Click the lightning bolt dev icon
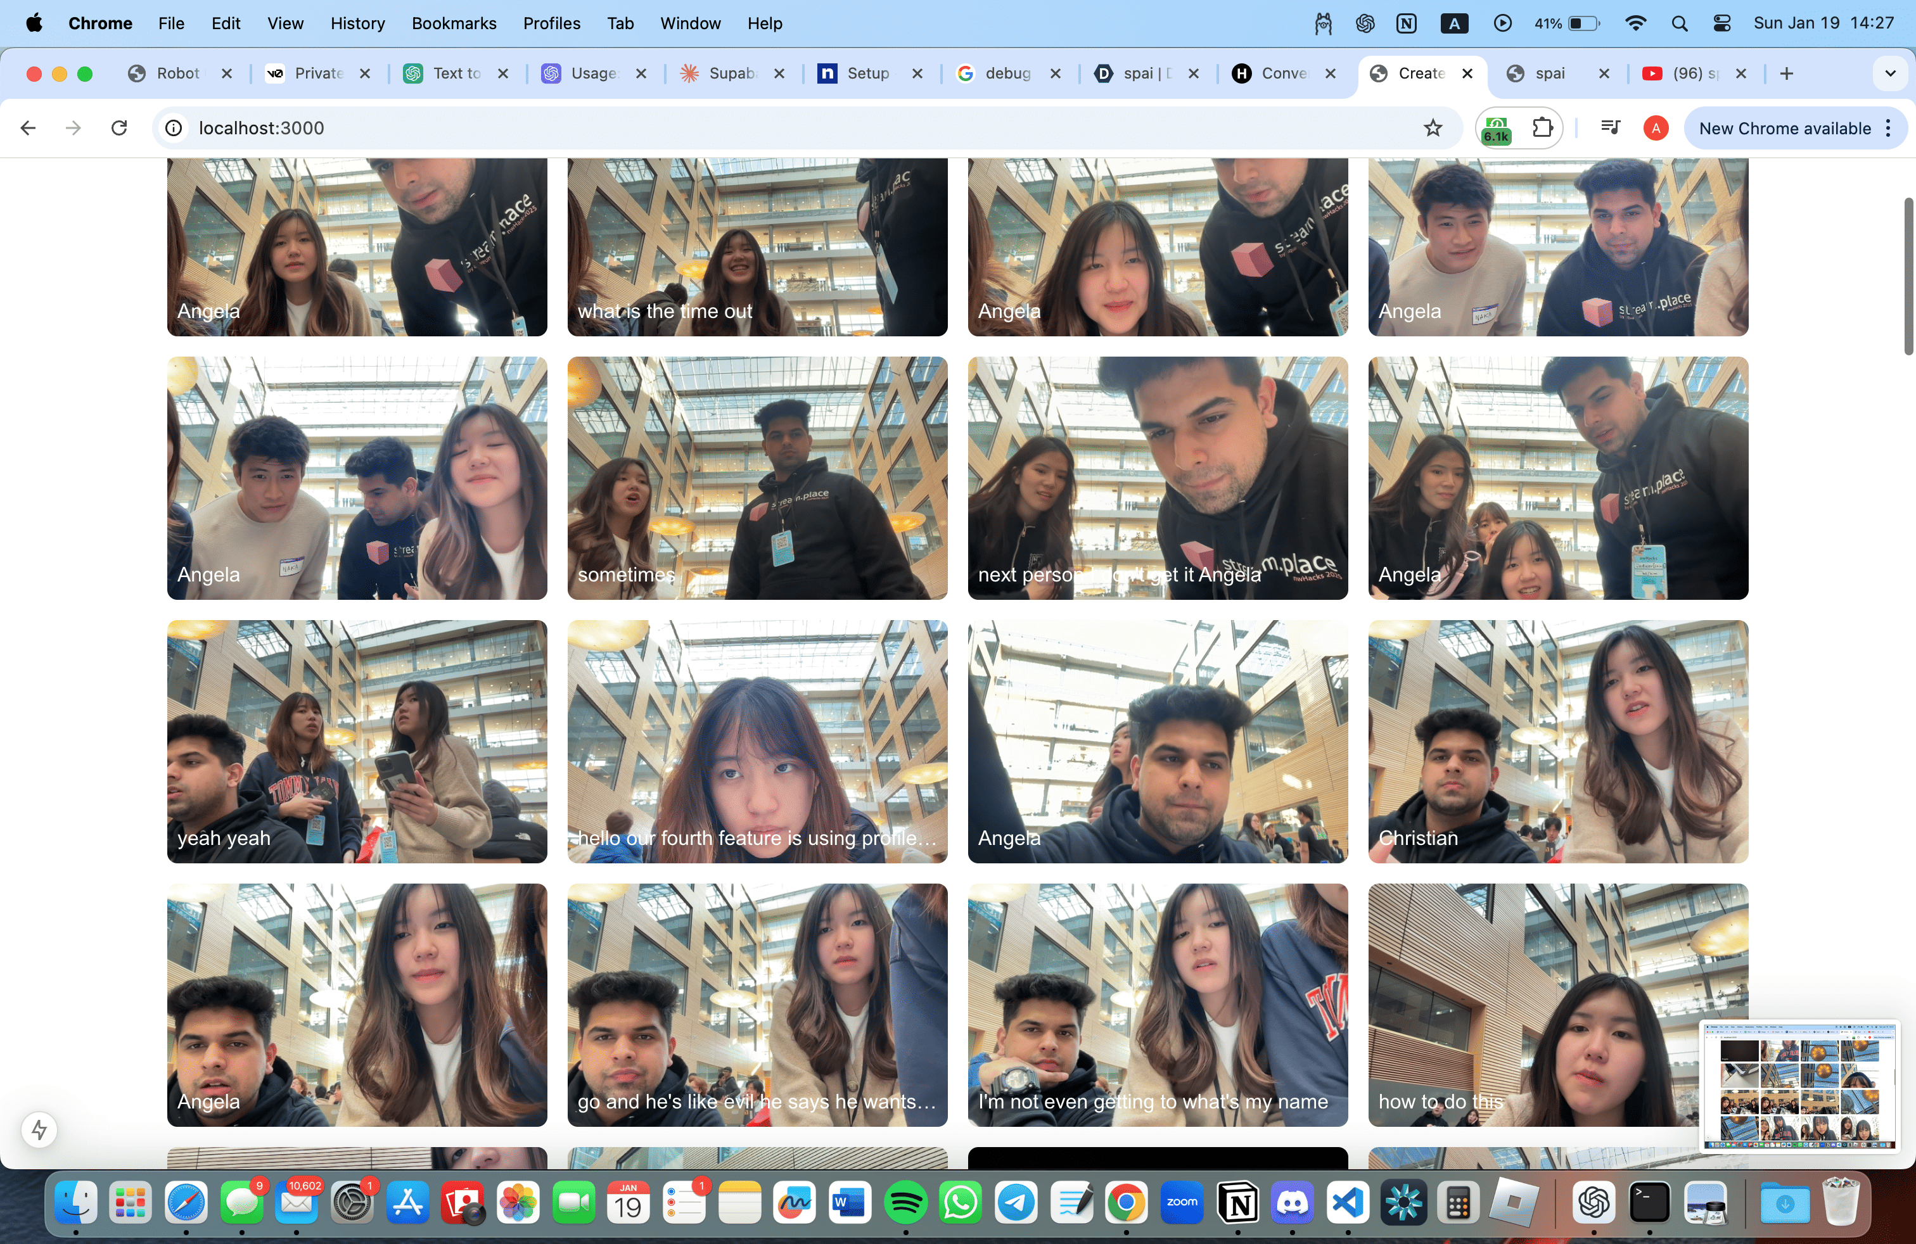Image resolution: width=1916 pixels, height=1244 pixels. click(39, 1130)
